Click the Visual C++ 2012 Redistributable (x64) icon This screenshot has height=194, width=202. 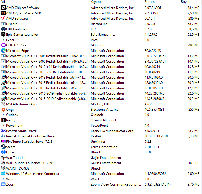tap(3, 77)
